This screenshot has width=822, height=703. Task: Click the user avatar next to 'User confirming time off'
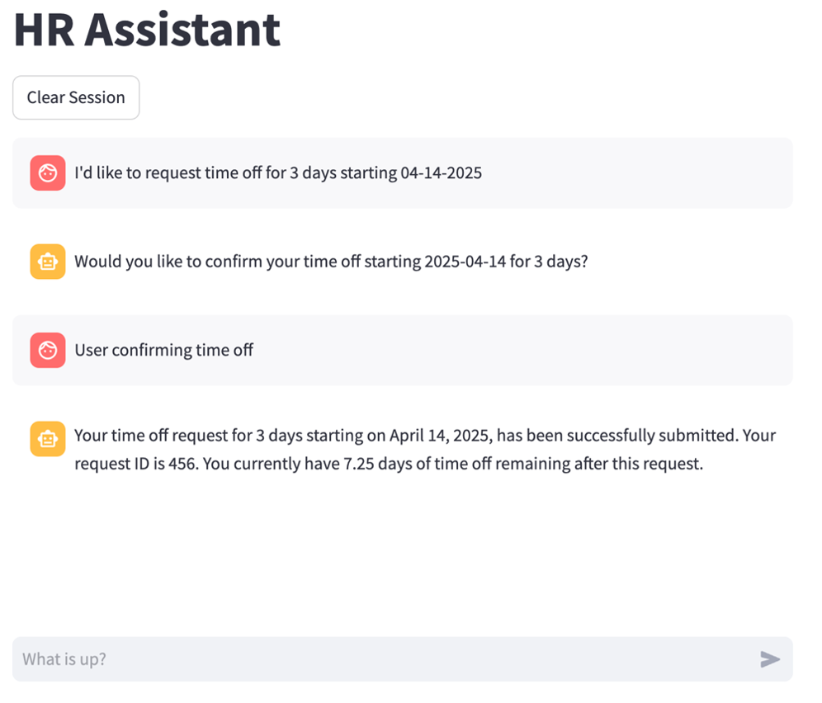[x=47, y=350]
